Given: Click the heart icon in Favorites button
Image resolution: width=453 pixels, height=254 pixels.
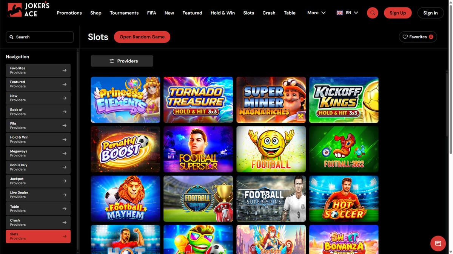Looking at the screenshot, I should tap(405, 37).
